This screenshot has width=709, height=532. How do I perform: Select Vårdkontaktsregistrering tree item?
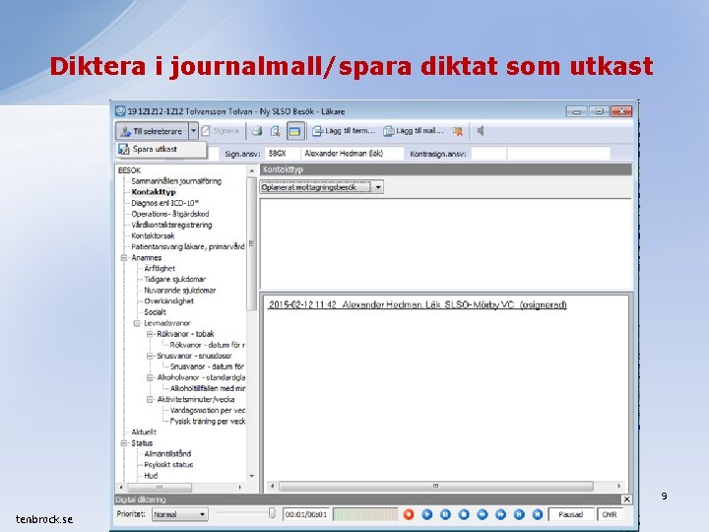click(x=171, y=225)
